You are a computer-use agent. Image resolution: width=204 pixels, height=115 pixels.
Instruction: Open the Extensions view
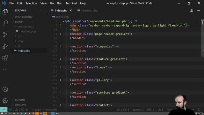(5, 57)
